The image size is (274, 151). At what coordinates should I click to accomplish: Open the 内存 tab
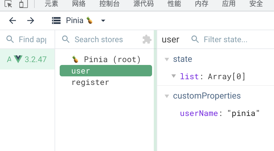click(x=202, y=4)
